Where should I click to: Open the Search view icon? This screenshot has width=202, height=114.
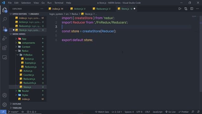point(4,19)
